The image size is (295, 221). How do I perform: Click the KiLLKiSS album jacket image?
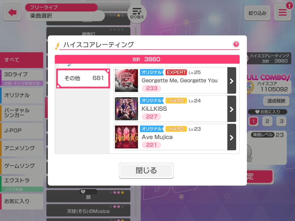126,109
